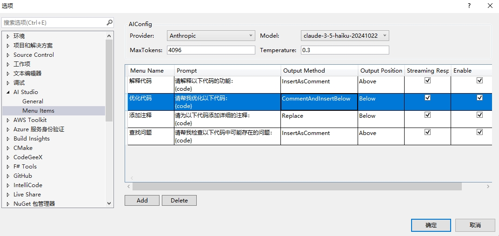Click the help question mark icon
This screenshot has width=499, height=236.
[x=468, y=6]
